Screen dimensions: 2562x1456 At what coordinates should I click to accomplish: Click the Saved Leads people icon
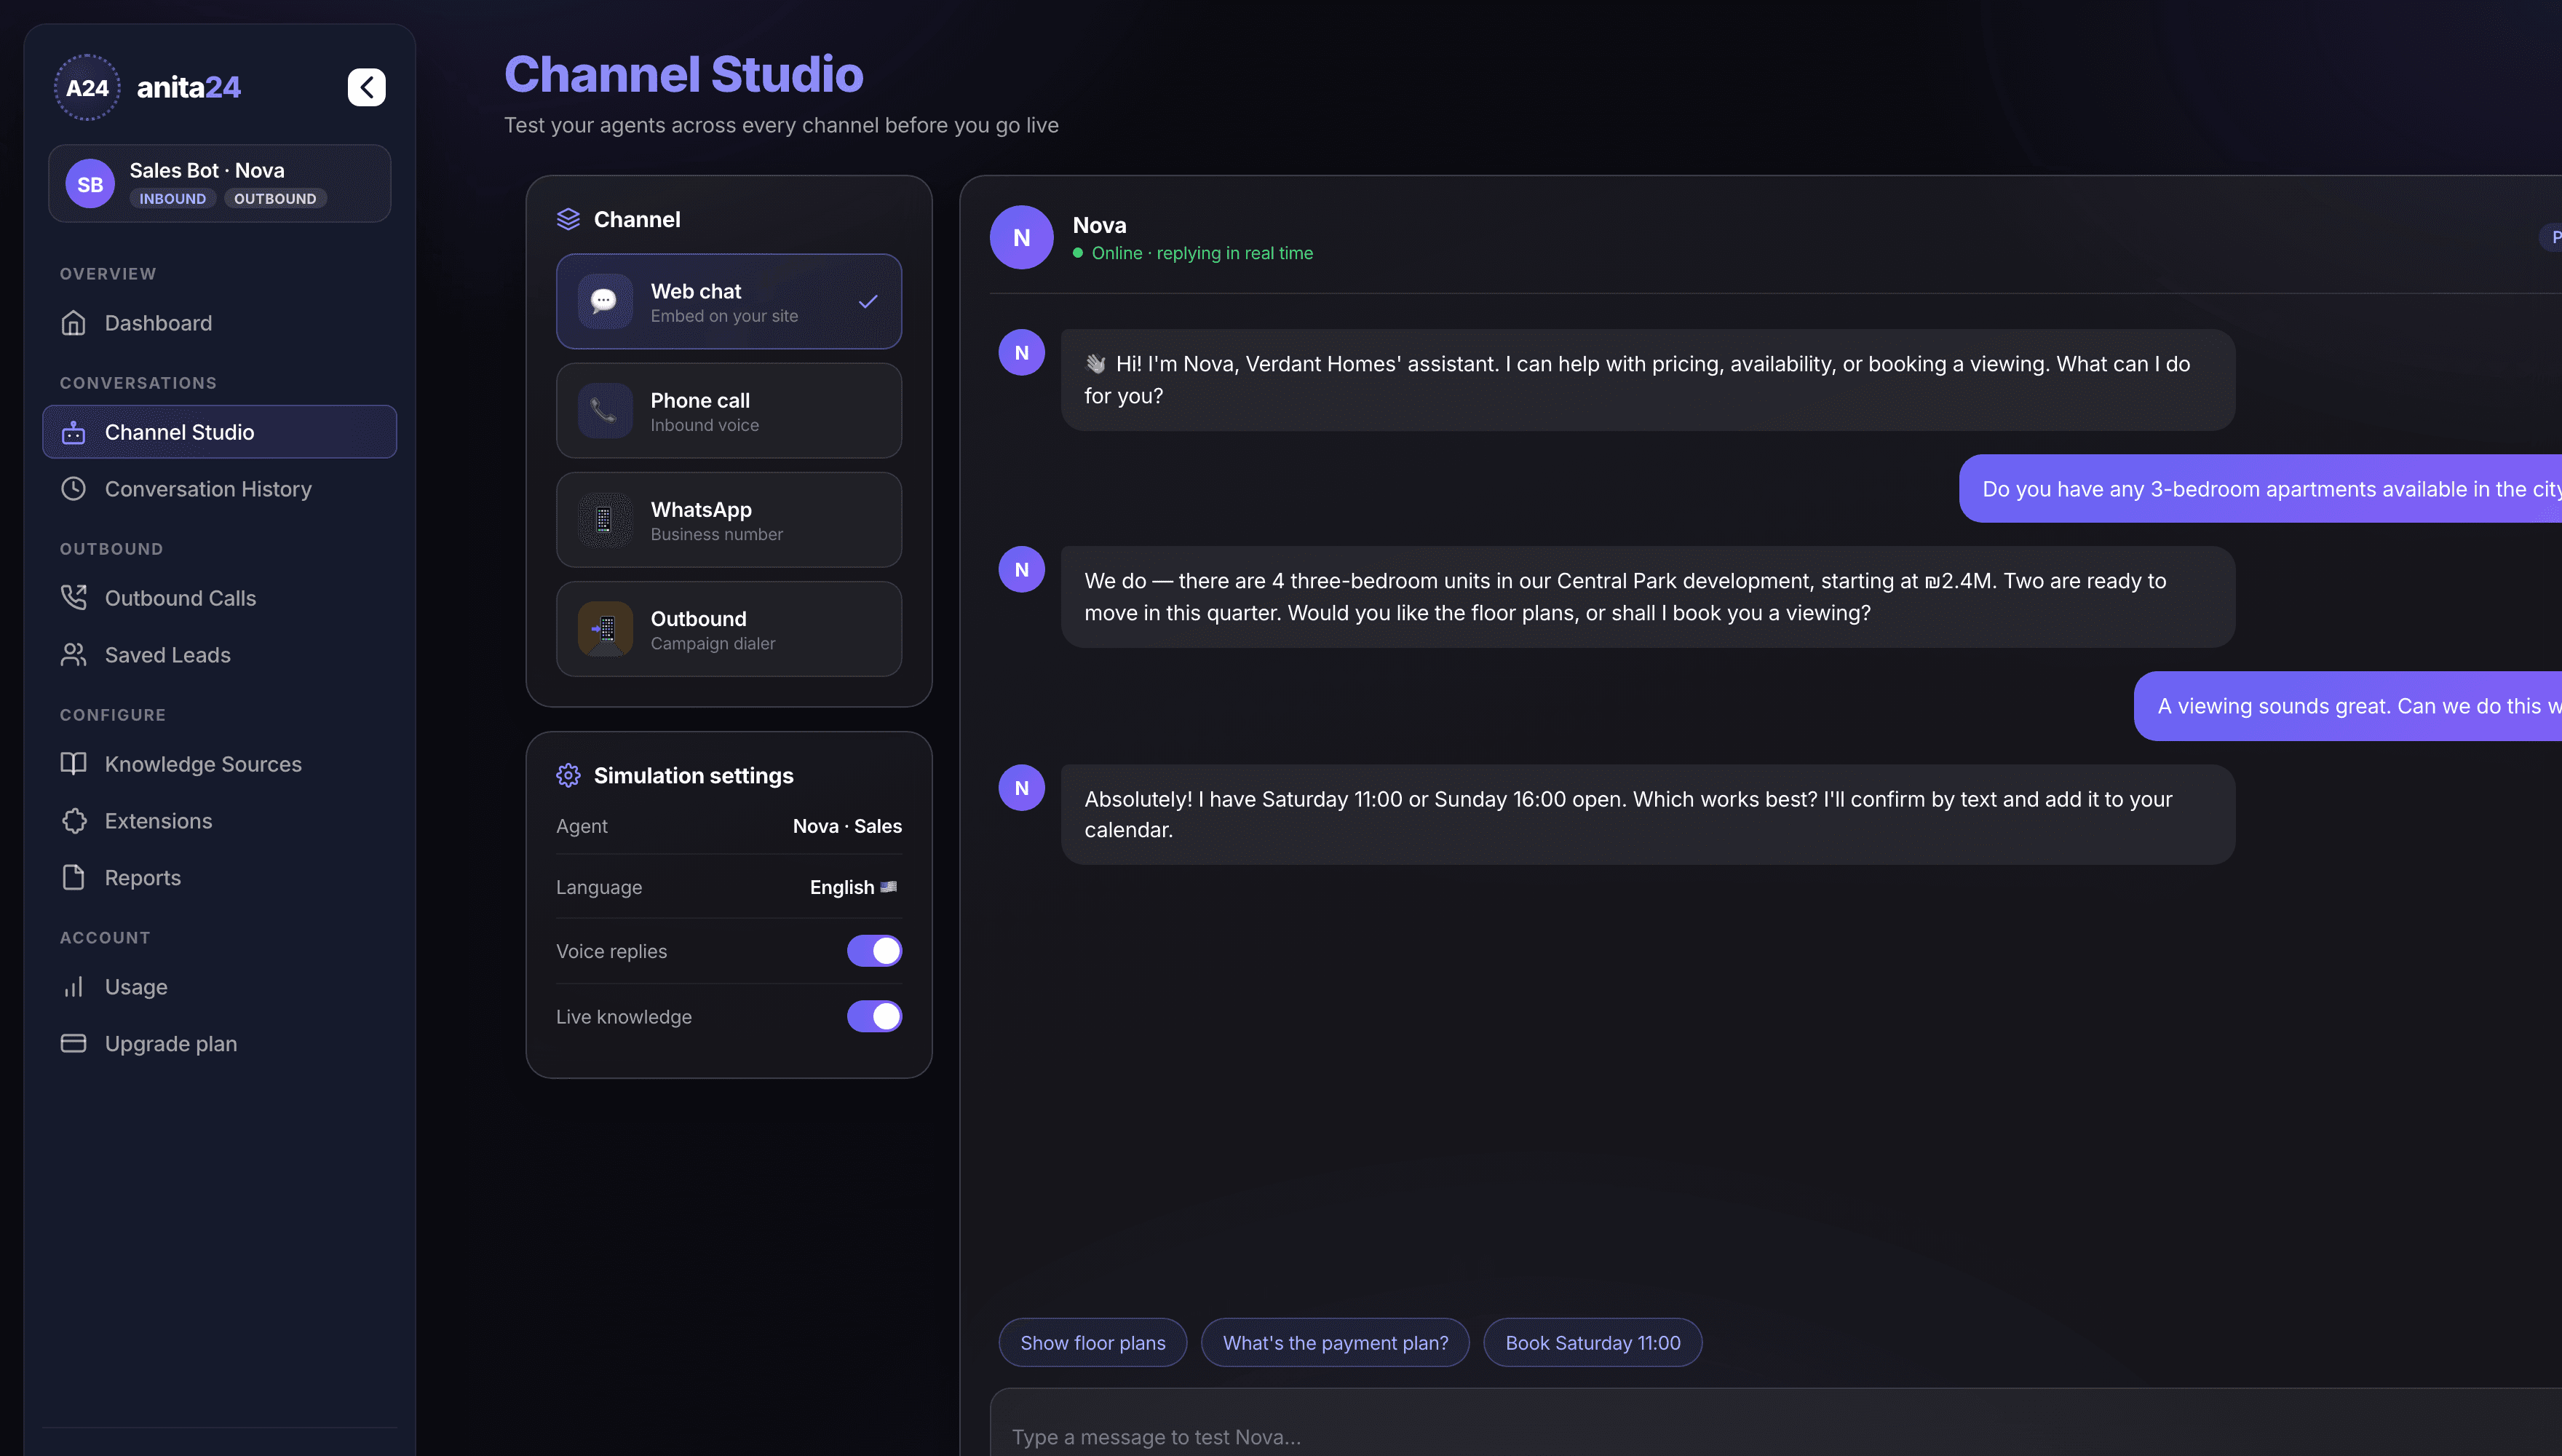click(x=73, y=655)
